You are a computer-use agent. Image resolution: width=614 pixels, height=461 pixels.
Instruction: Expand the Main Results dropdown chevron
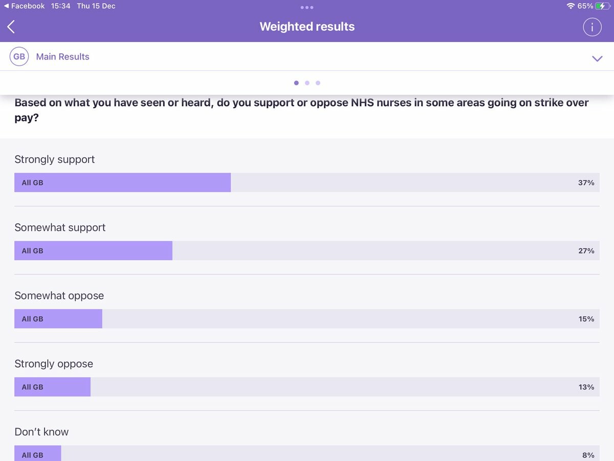tap(597, 58)
